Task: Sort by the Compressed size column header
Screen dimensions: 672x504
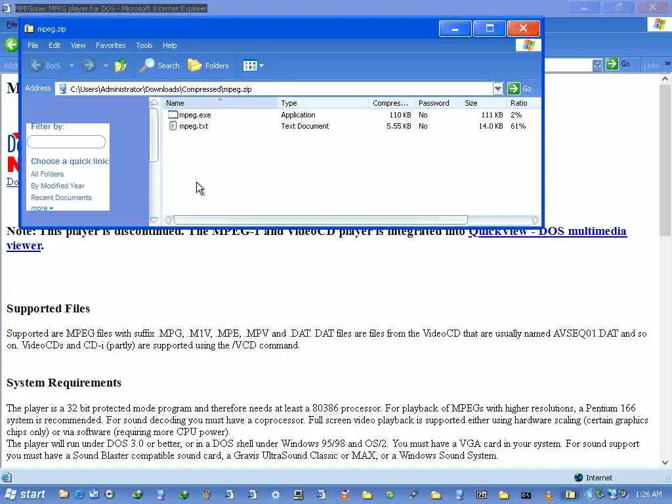Action: [391, 103]
